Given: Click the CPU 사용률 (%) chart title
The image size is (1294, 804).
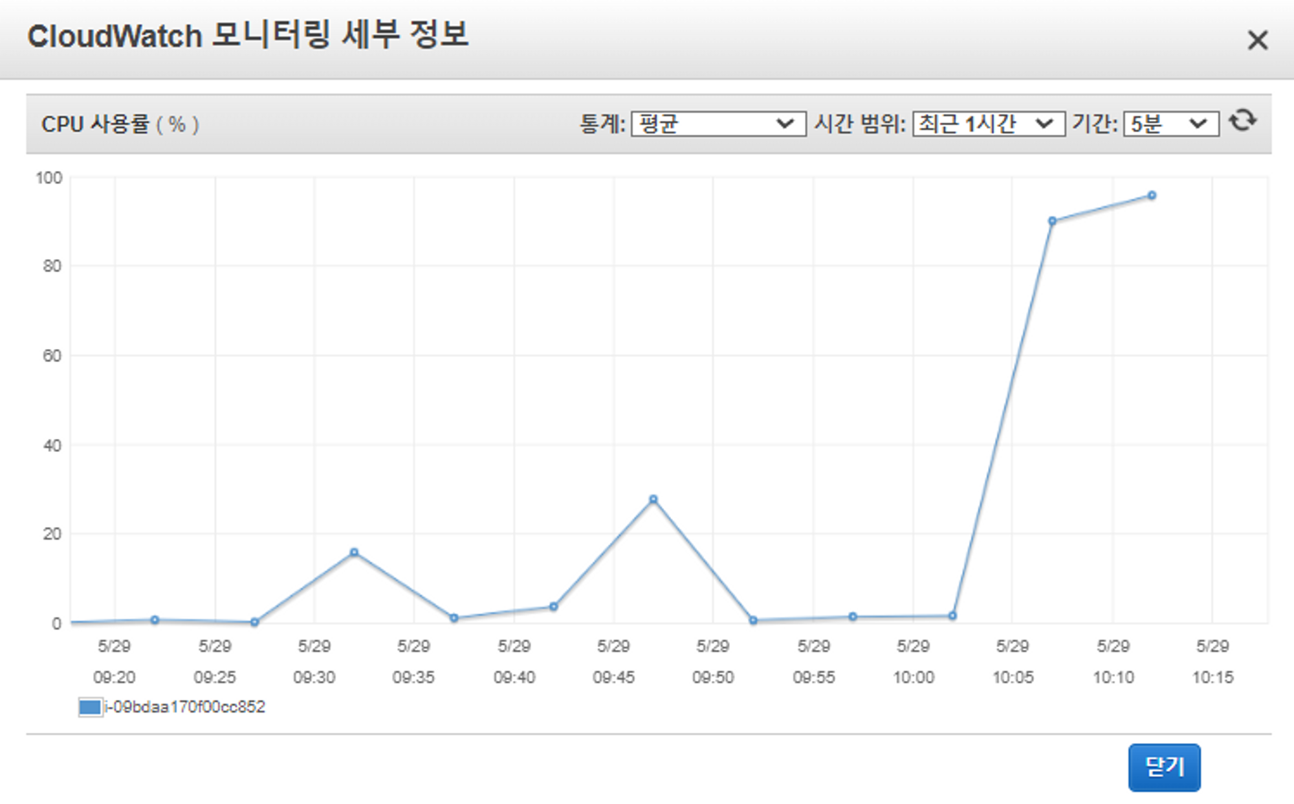Looking at the screenshot, I should pyautogui.click(x=120, y=124).
